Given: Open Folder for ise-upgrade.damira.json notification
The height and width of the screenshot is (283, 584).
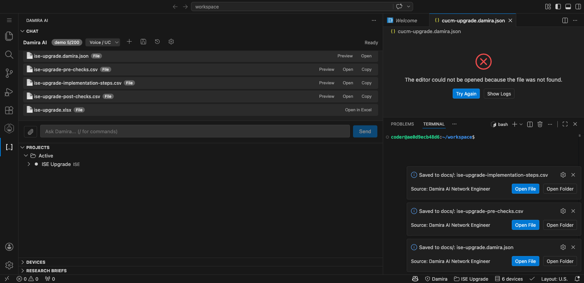Looking at the screenshot, I should tap(560, 261).
